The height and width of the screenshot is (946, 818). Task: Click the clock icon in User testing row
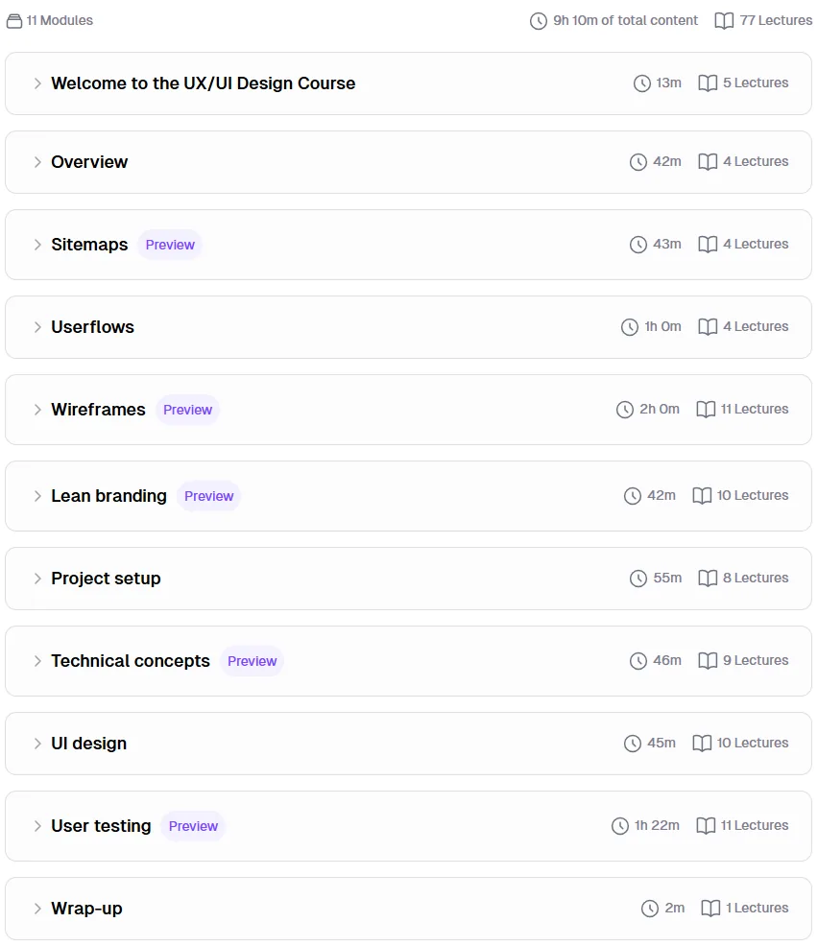pyautogui.click(x=620, y=826)
